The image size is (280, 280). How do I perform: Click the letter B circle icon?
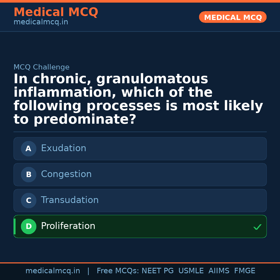[x=29, y=175]
